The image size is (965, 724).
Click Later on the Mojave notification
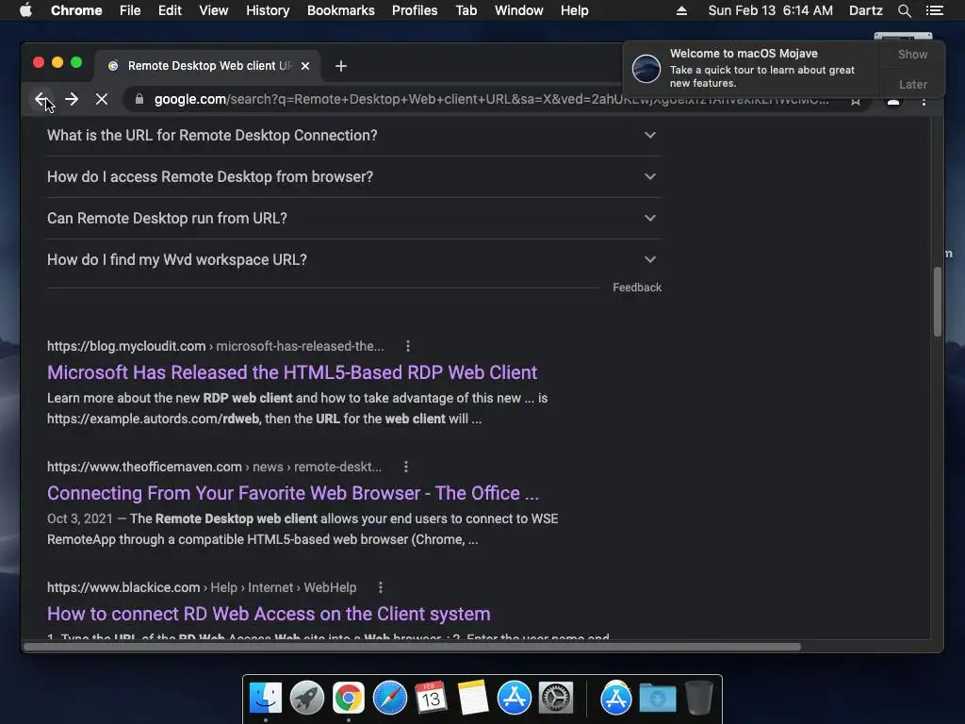tap(912, 84)
